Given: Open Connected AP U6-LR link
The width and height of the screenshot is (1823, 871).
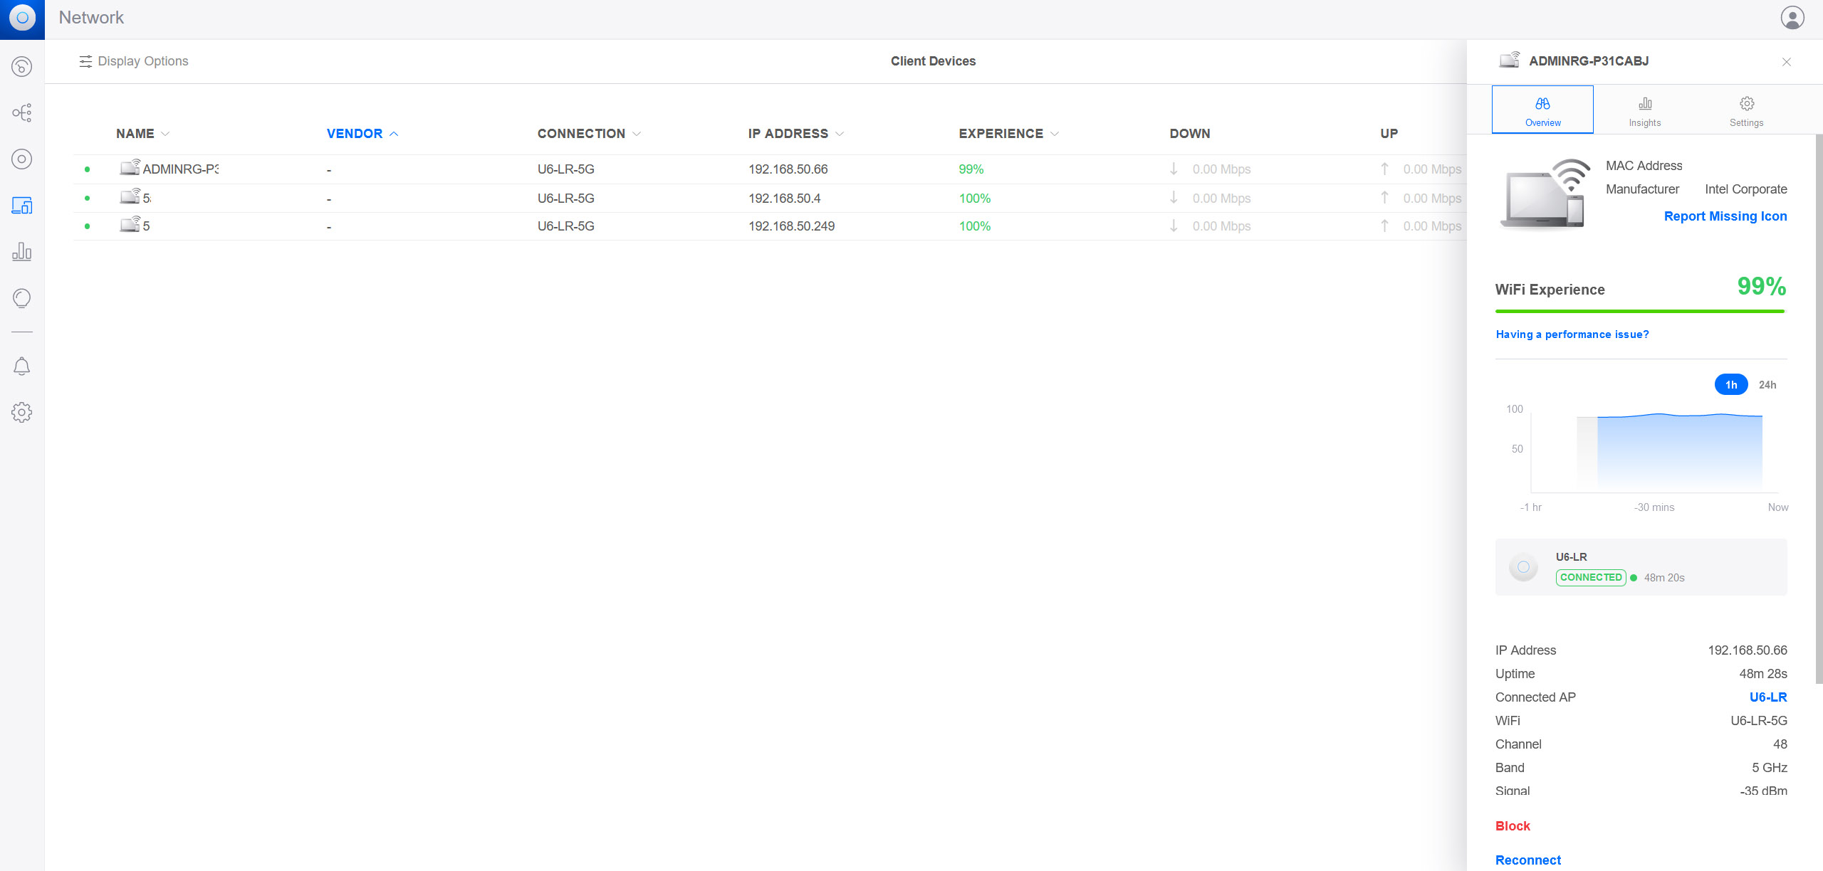Looking at the screenshot, I should pos(1768,697).
